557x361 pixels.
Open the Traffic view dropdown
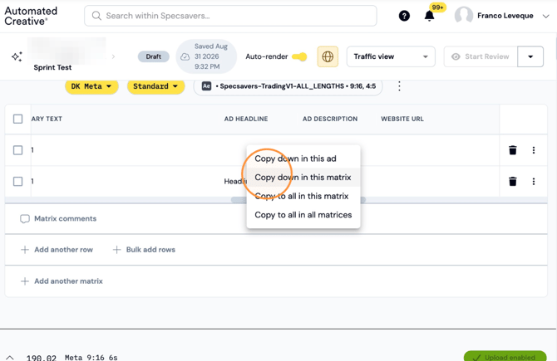click(x=391, y=56)
